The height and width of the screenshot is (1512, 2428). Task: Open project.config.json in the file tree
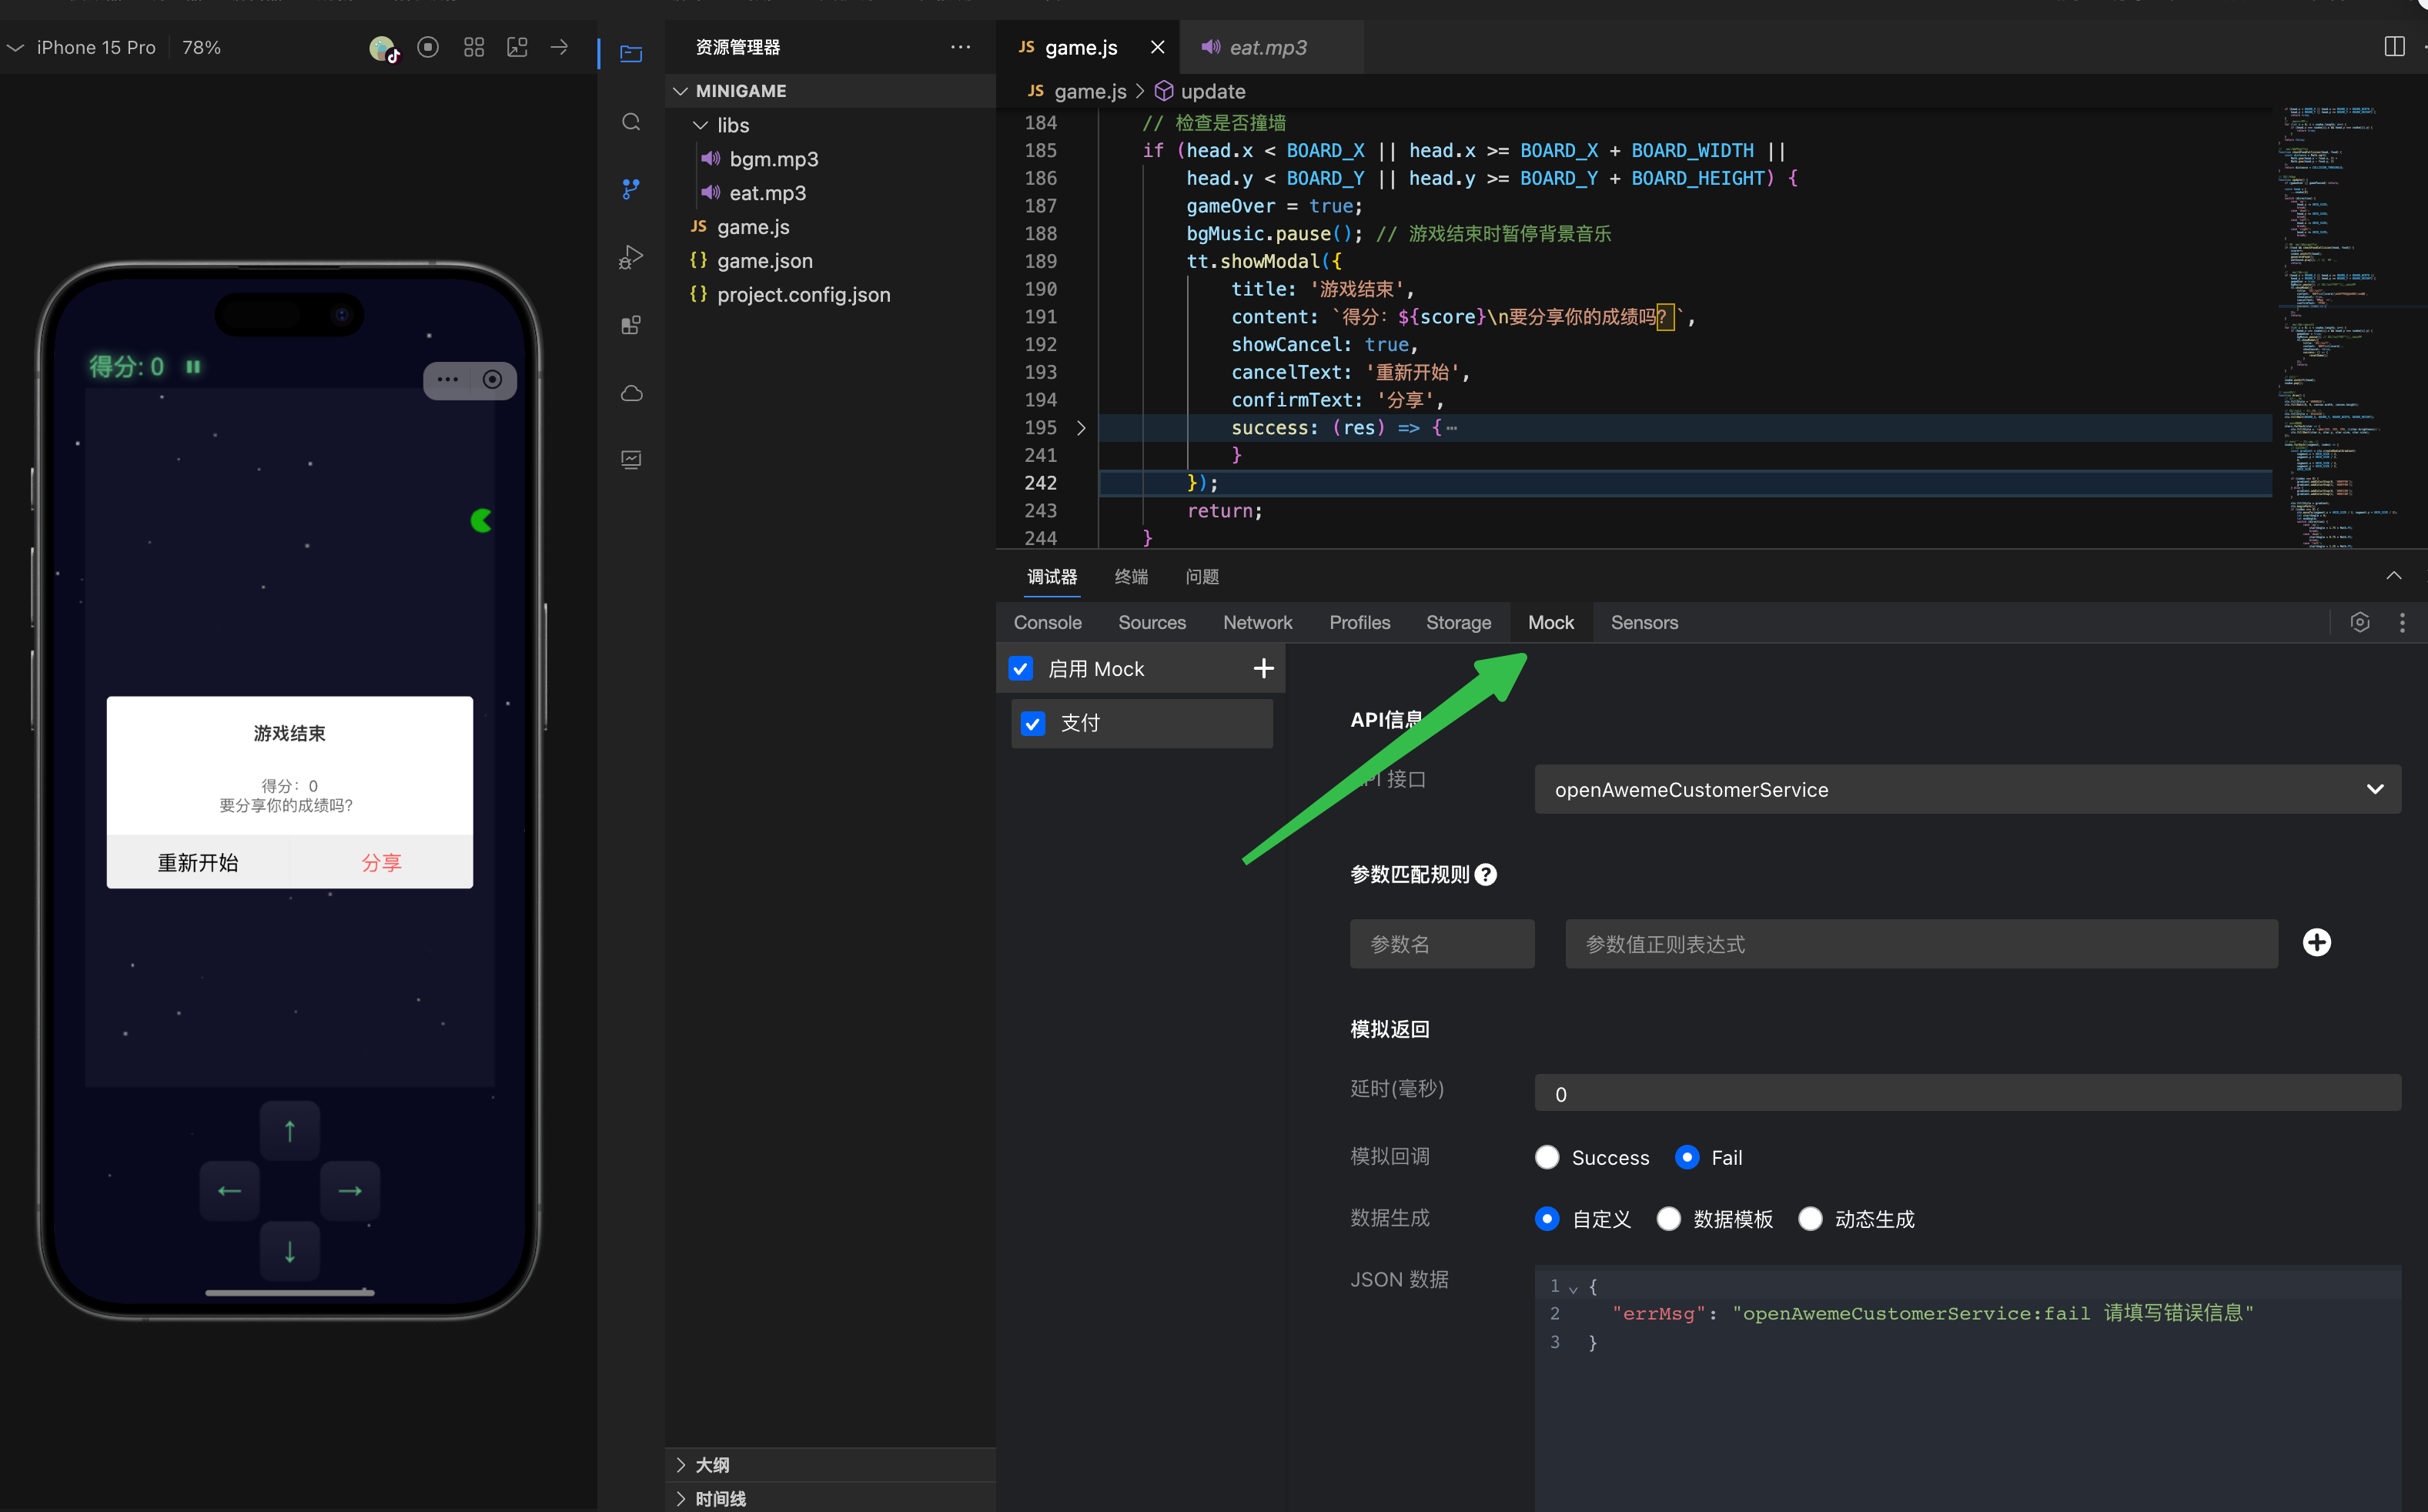(803, 295)
